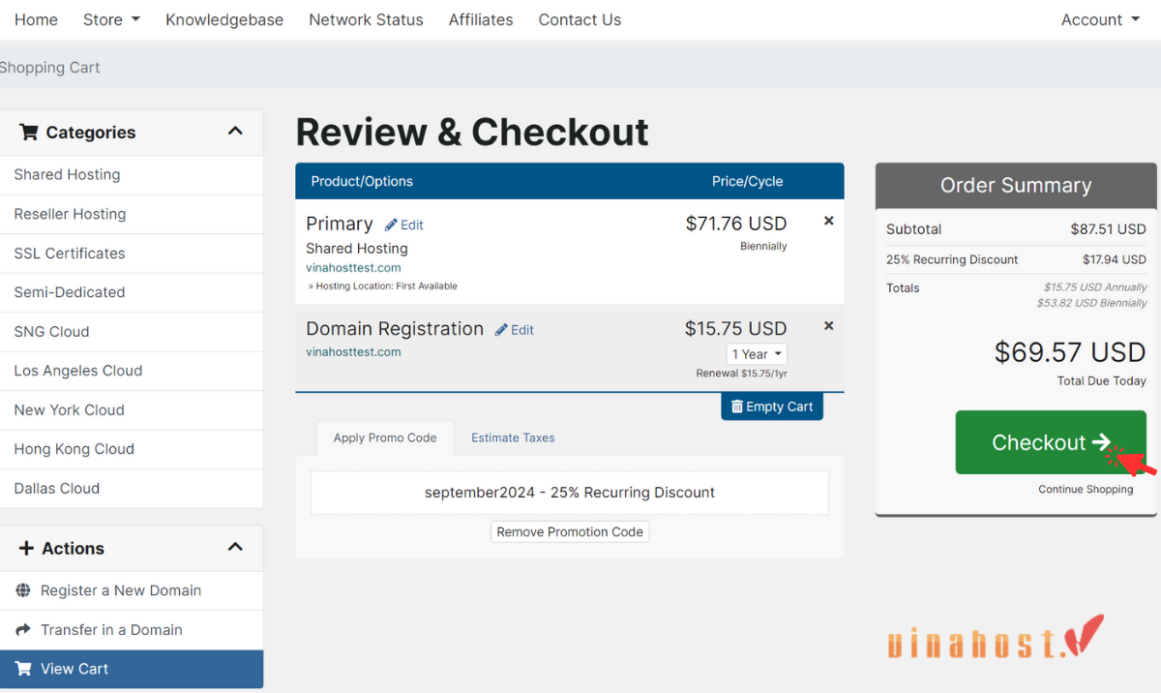Remove Primary Shared Hosting item with X

828,221
